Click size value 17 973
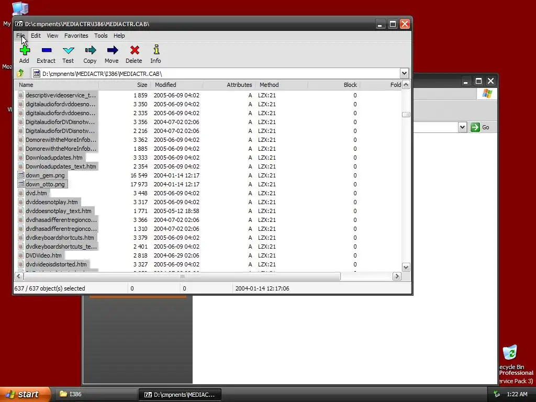This screenshot has height=402, width=536. [139, 184]
